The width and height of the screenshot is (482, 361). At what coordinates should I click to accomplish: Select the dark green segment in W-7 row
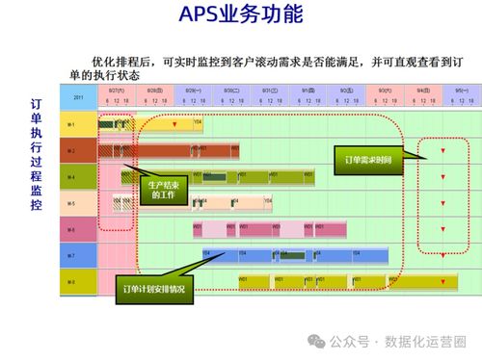click(x=292, y=256)
